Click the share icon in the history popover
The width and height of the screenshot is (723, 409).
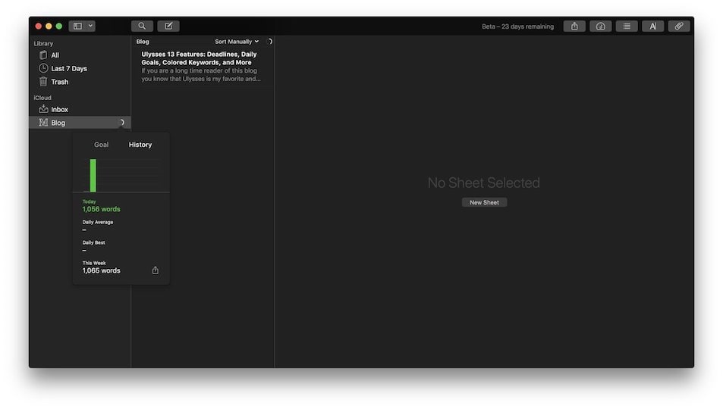pyautogui.click(x=156, y=270)
